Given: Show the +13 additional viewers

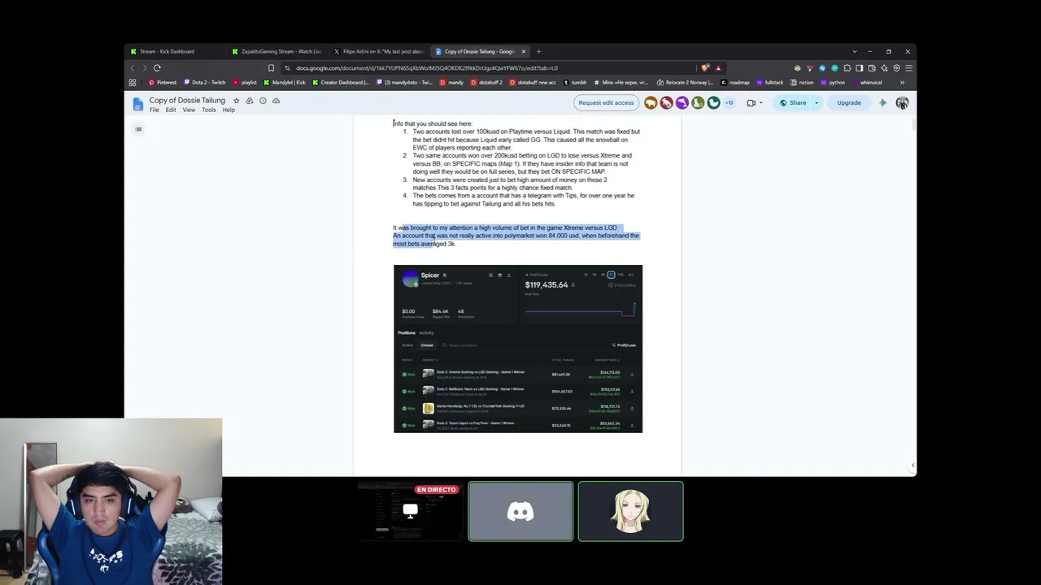Looking at the screenshot, I should [x=730, y=103].
